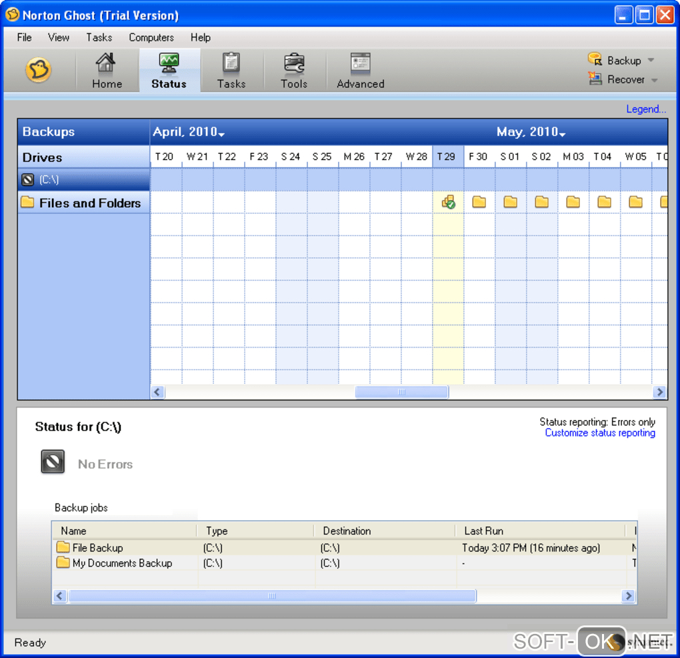680x658 pixels.
Task: Click the title bar Norton Ghost icon
Action: [12, 15]
